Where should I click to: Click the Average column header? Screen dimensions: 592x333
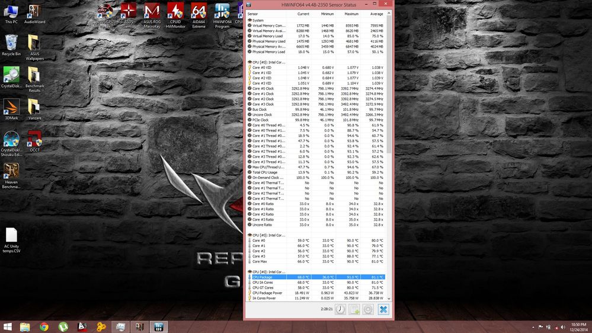tap(372, 14)
